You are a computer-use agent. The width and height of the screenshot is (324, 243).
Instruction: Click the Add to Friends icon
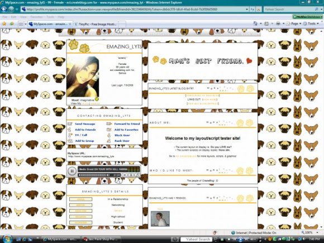tap(70, 130)
